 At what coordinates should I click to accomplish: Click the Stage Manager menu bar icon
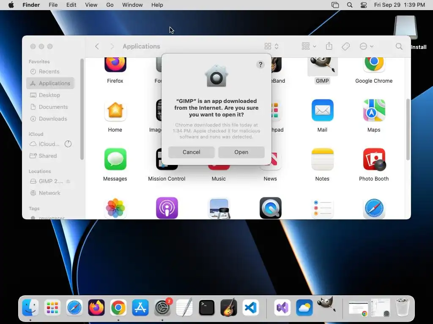(x=335, y=5)
